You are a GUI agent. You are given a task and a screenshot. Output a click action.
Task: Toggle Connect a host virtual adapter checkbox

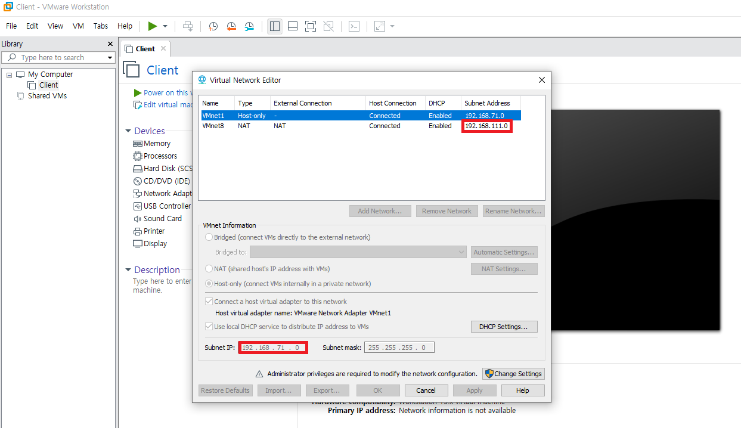tap(209, 302)
